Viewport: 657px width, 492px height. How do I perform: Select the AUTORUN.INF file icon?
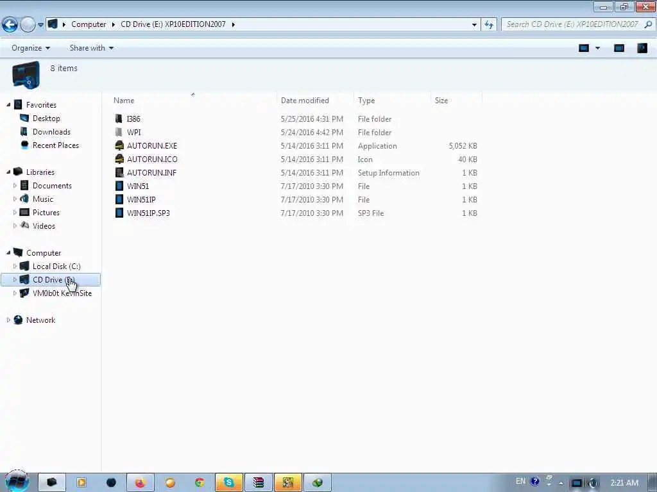119,172
